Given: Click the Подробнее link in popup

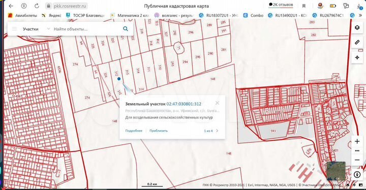Looking at the screenshot, I should pyautogui.click(x=134, y=131).
